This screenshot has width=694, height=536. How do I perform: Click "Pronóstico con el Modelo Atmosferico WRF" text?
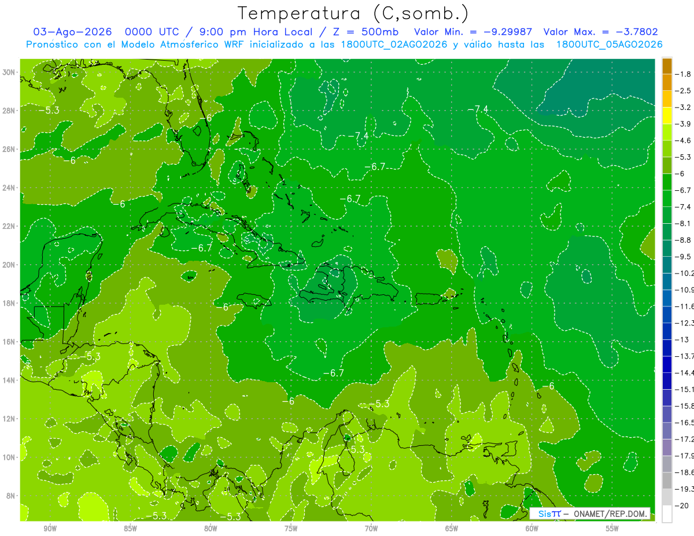pyautogui.click(x=135, y=45)
